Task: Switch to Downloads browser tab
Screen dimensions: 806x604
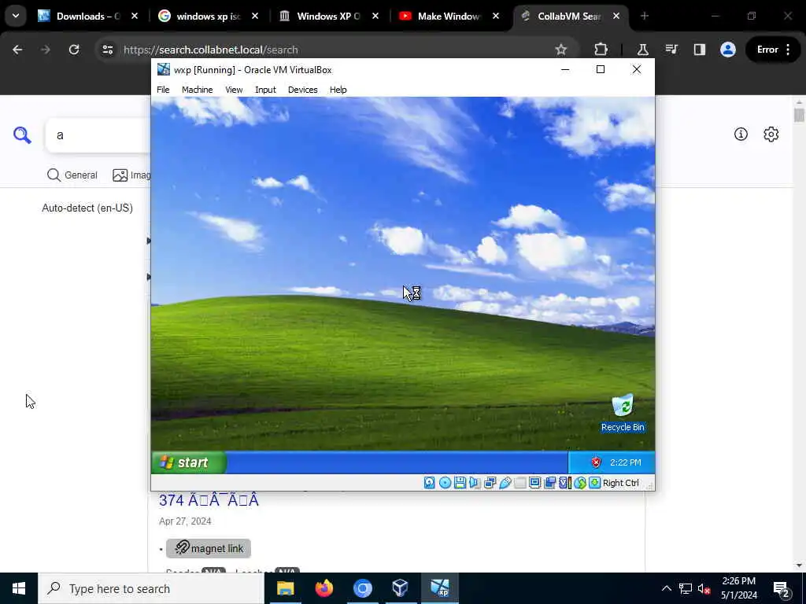Action: point(87,17)
